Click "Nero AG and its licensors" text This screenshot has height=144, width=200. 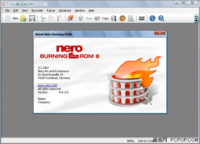pyautogui.click(x=53, y=71)
